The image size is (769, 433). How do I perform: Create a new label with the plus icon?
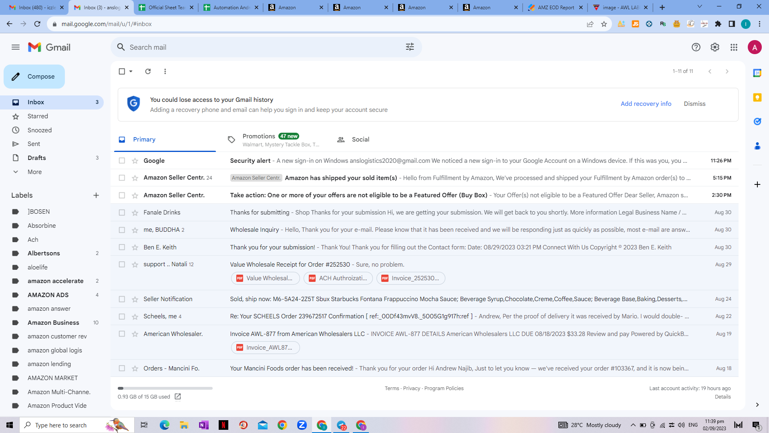coord(96,195)
